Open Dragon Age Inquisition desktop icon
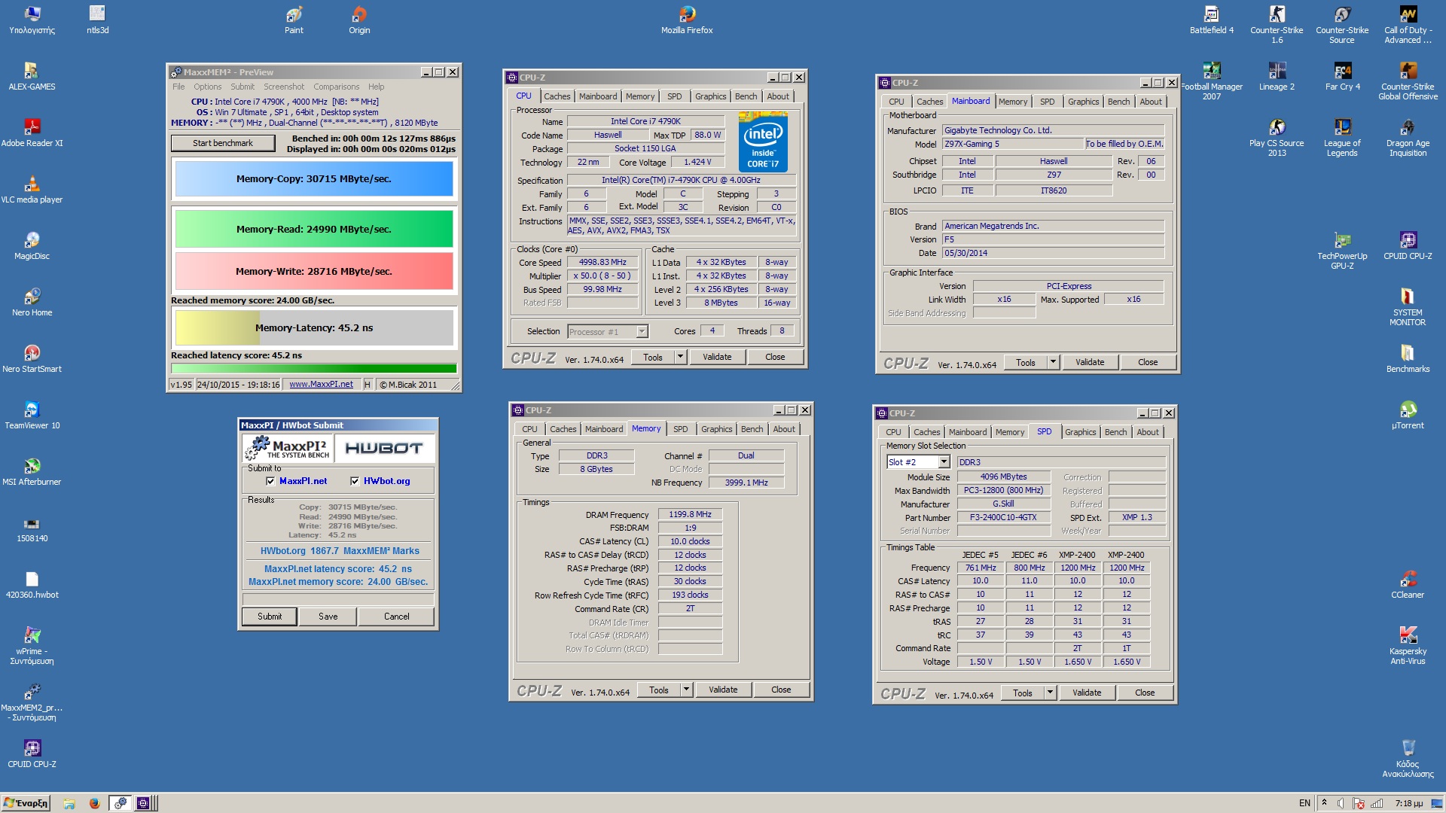 [1408, 138]
